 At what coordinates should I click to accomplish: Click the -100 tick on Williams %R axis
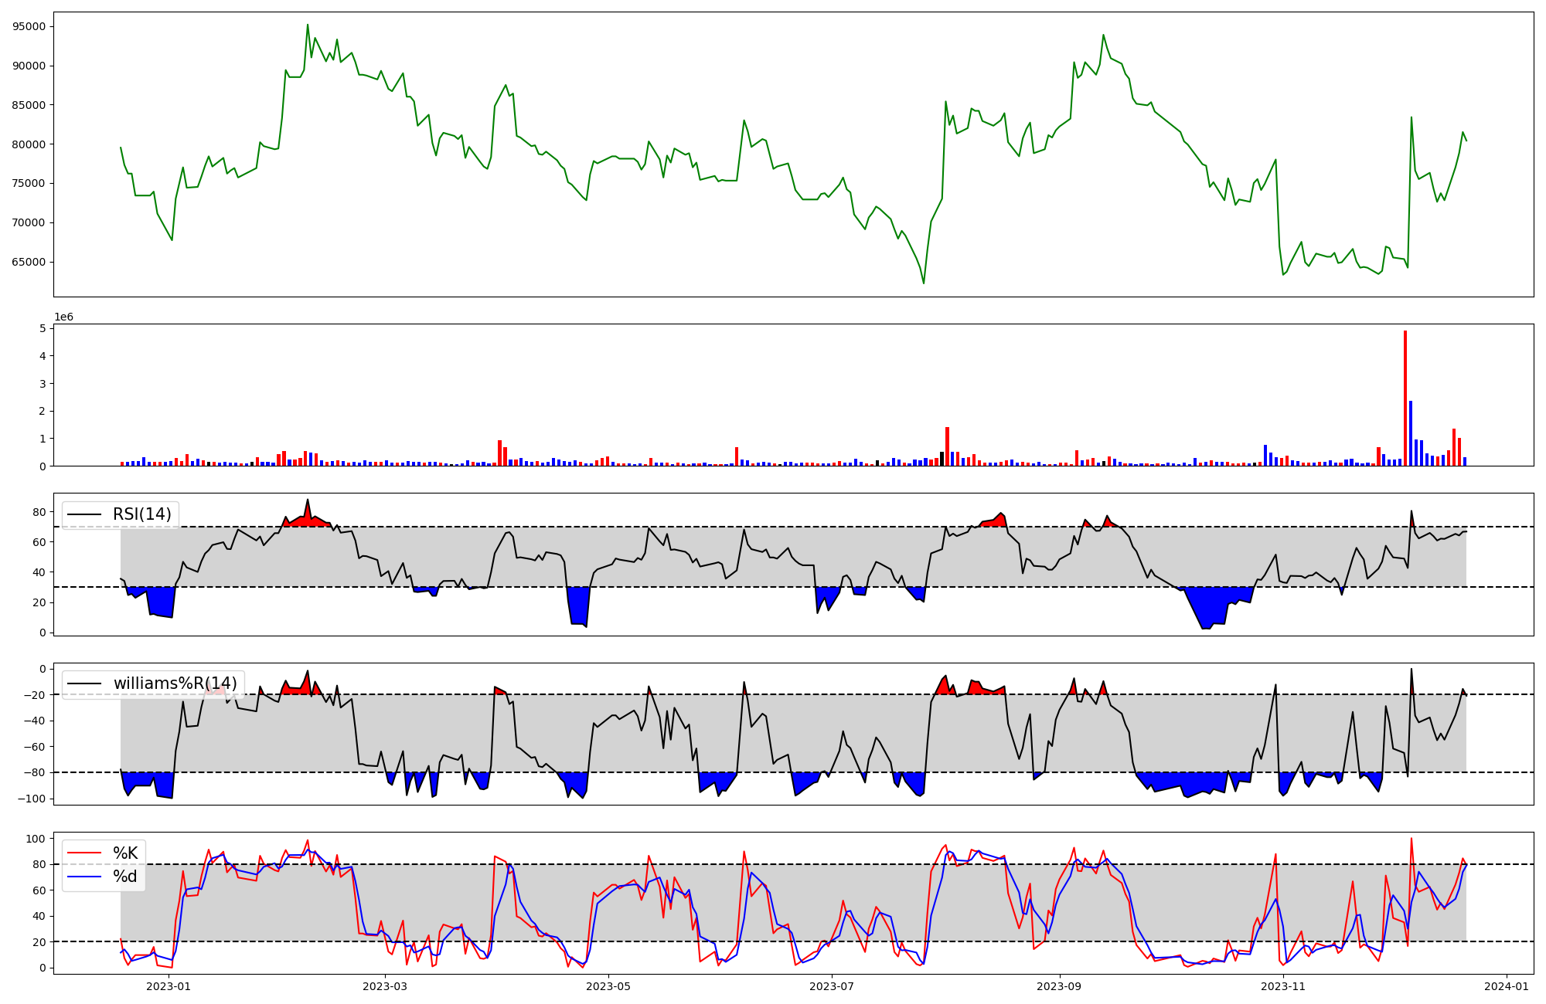click(31, 799)
